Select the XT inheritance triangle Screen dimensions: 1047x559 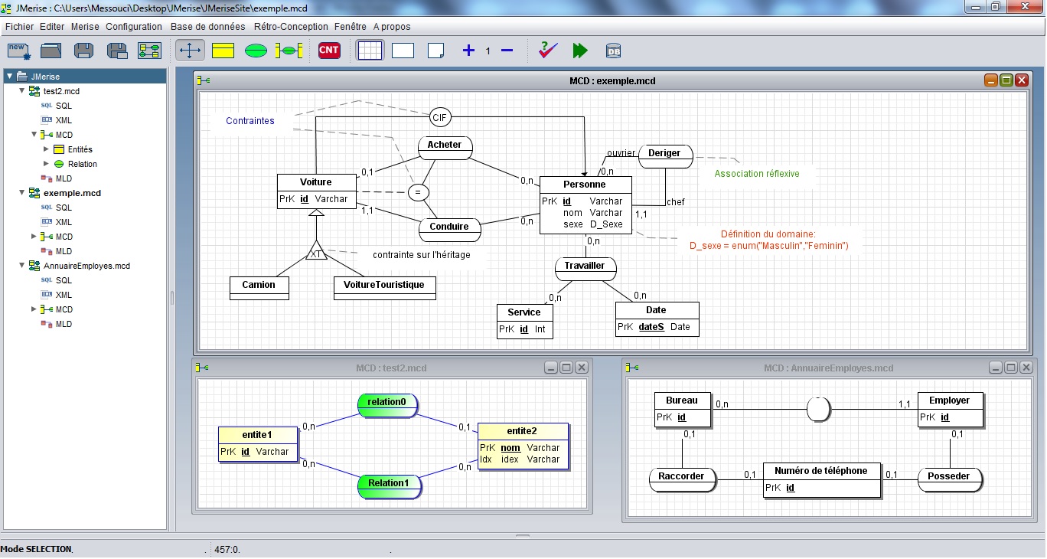click(316, 252)
